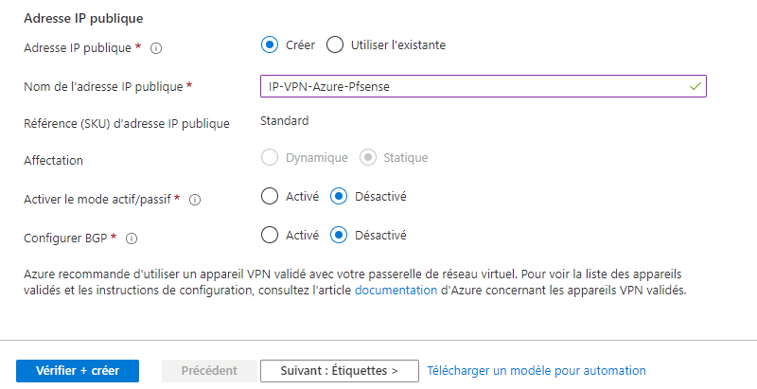The height and width of the screenshot is (389, 757).
Task: Select Utiliser l'existante radio option
Action: (x=334, y=44)
